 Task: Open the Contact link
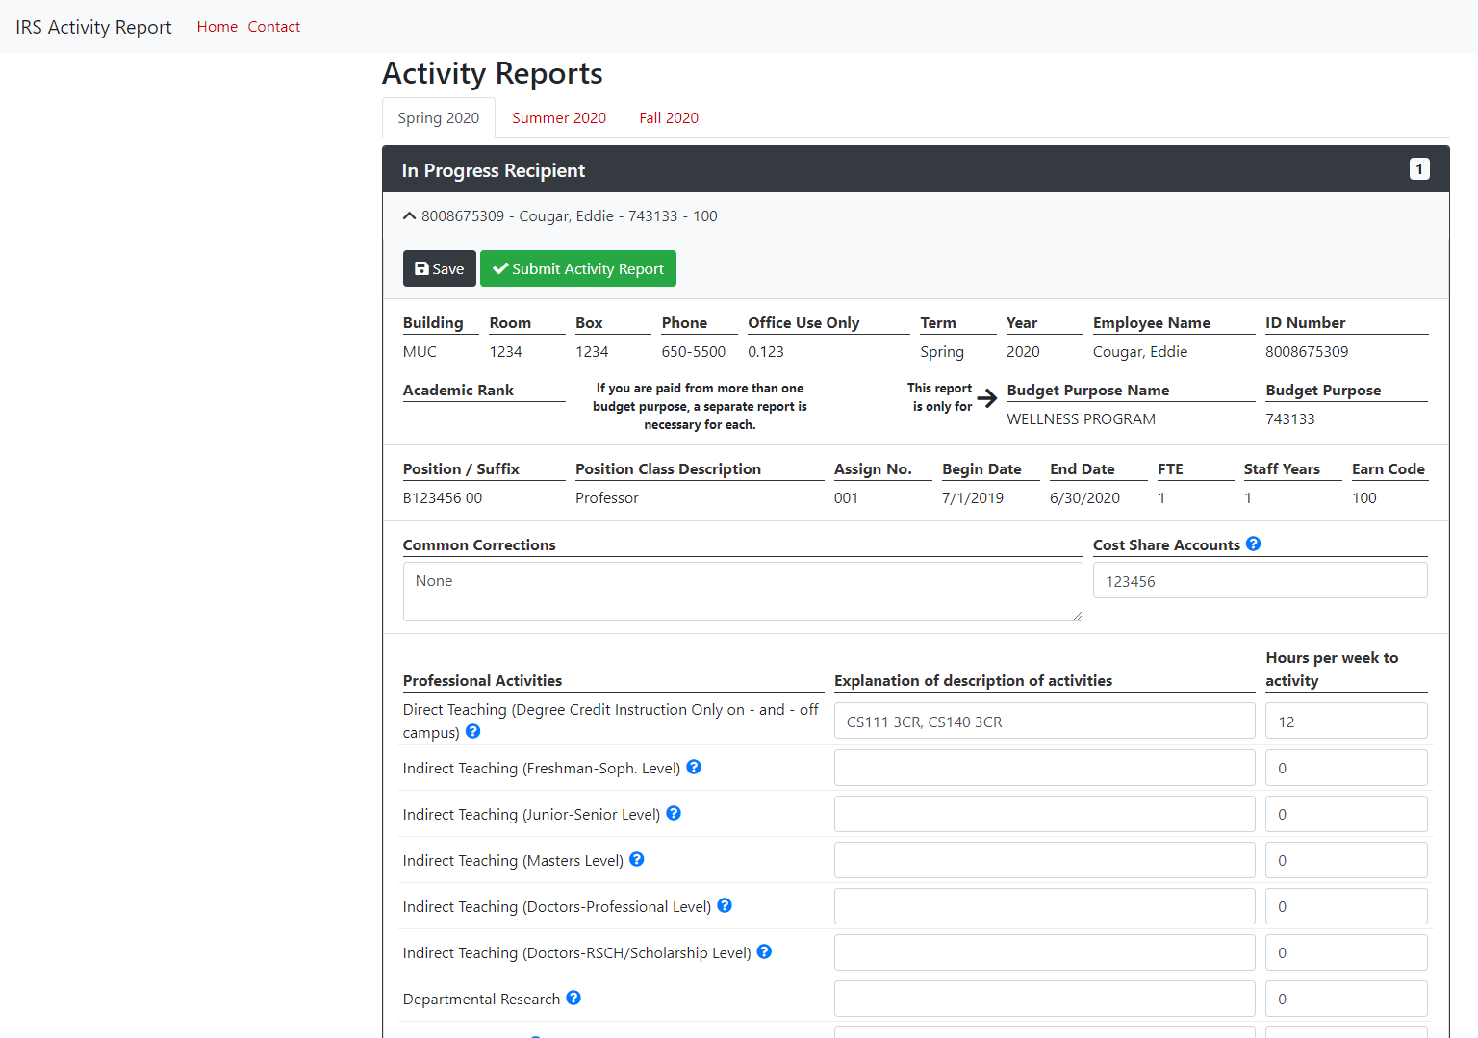pyautogui.click(x=273, y=27)
